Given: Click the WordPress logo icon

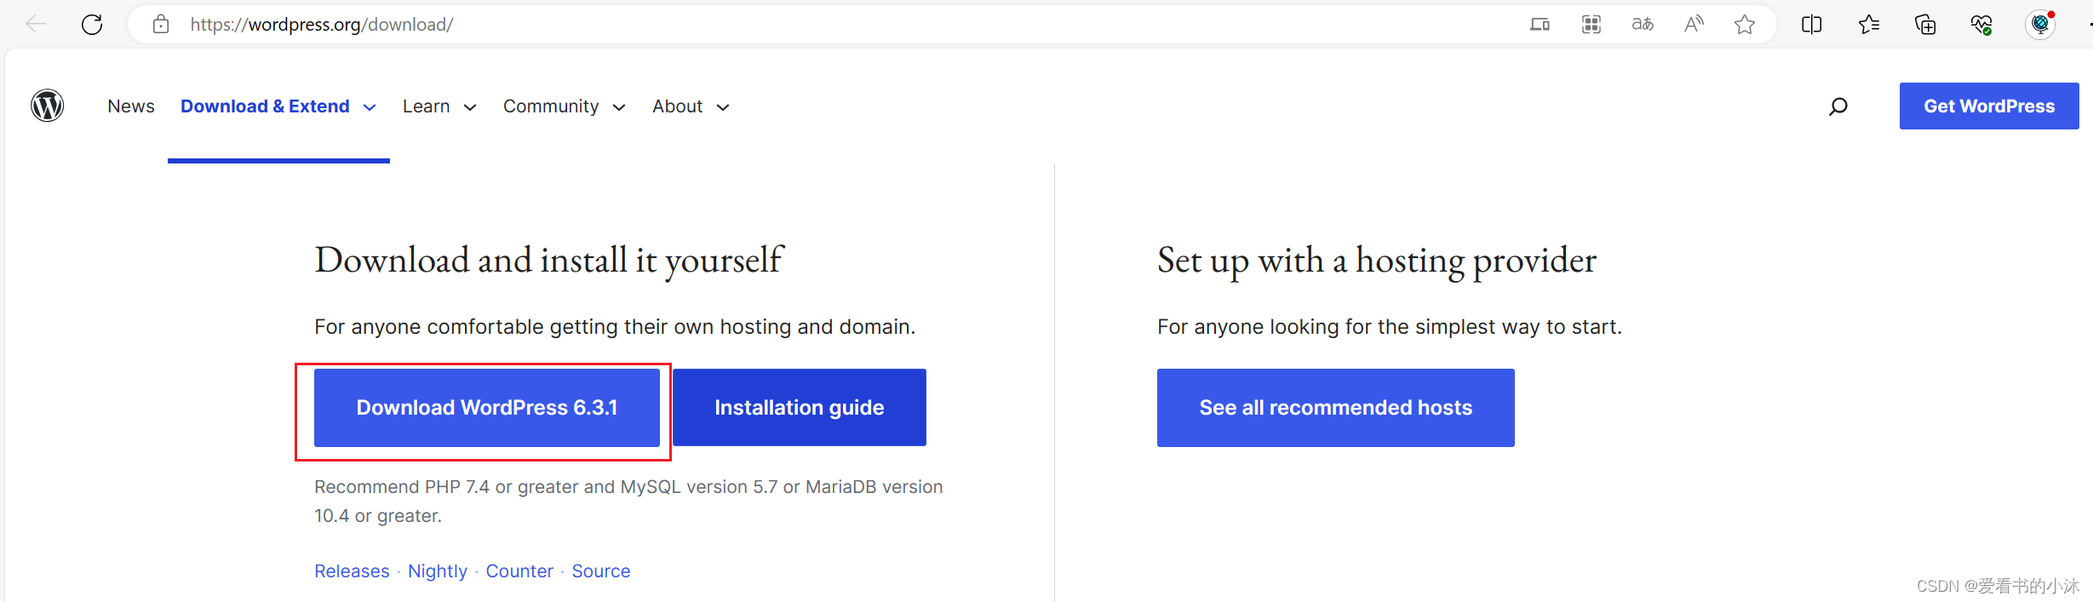Looking at the screenshot, I should point(48,106).
